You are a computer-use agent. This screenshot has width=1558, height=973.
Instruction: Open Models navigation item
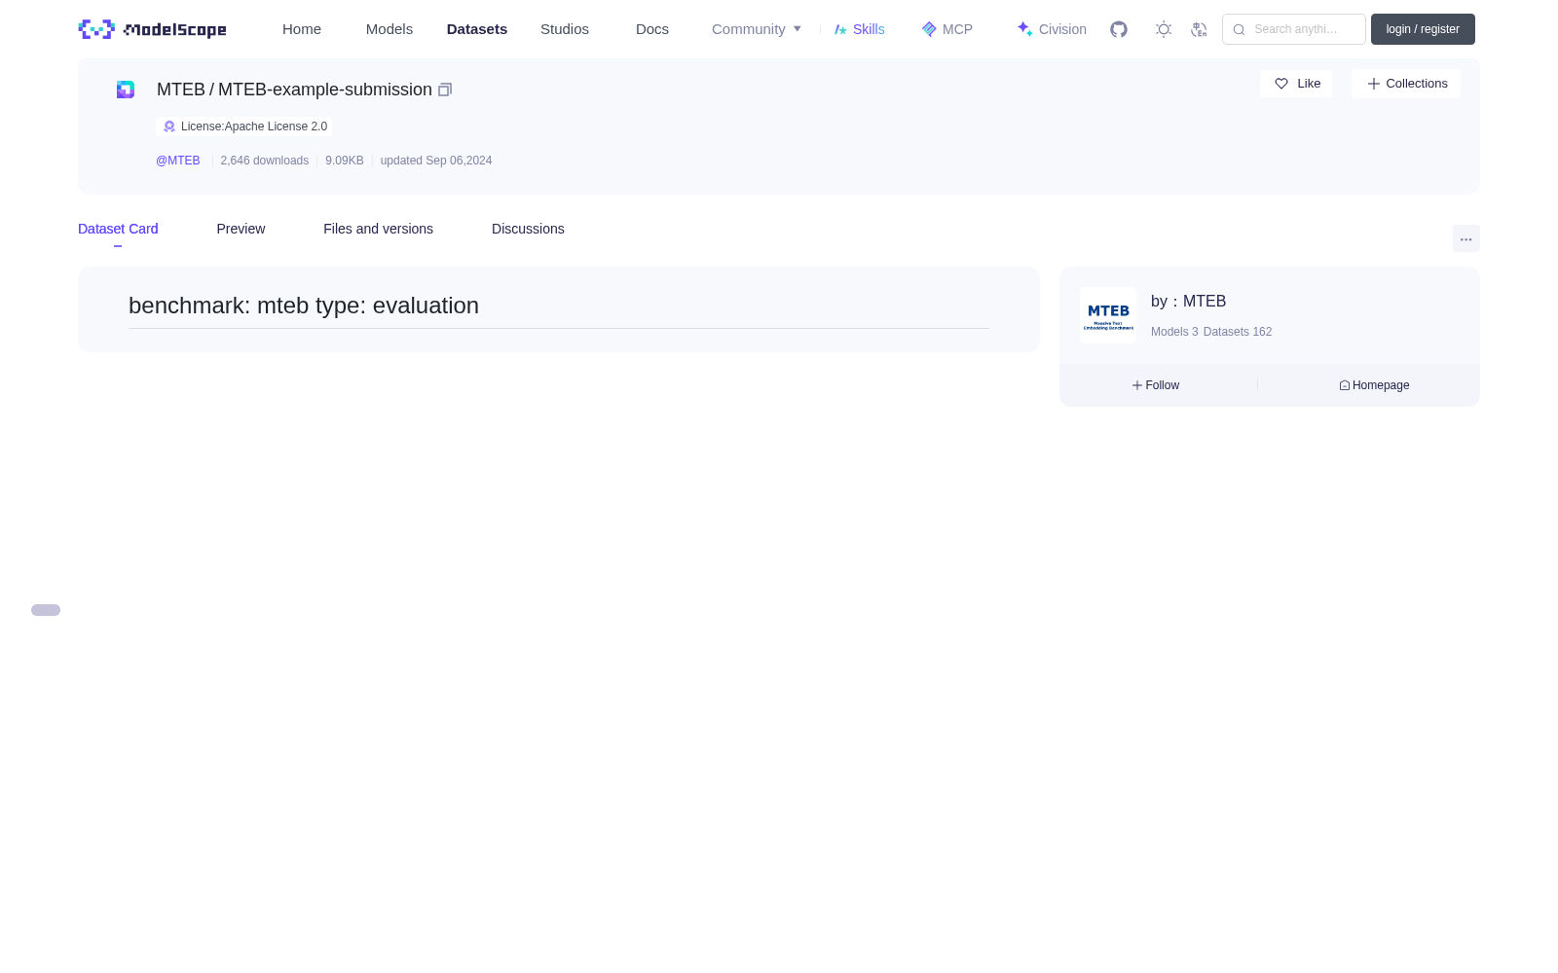[x=389, y=29]
